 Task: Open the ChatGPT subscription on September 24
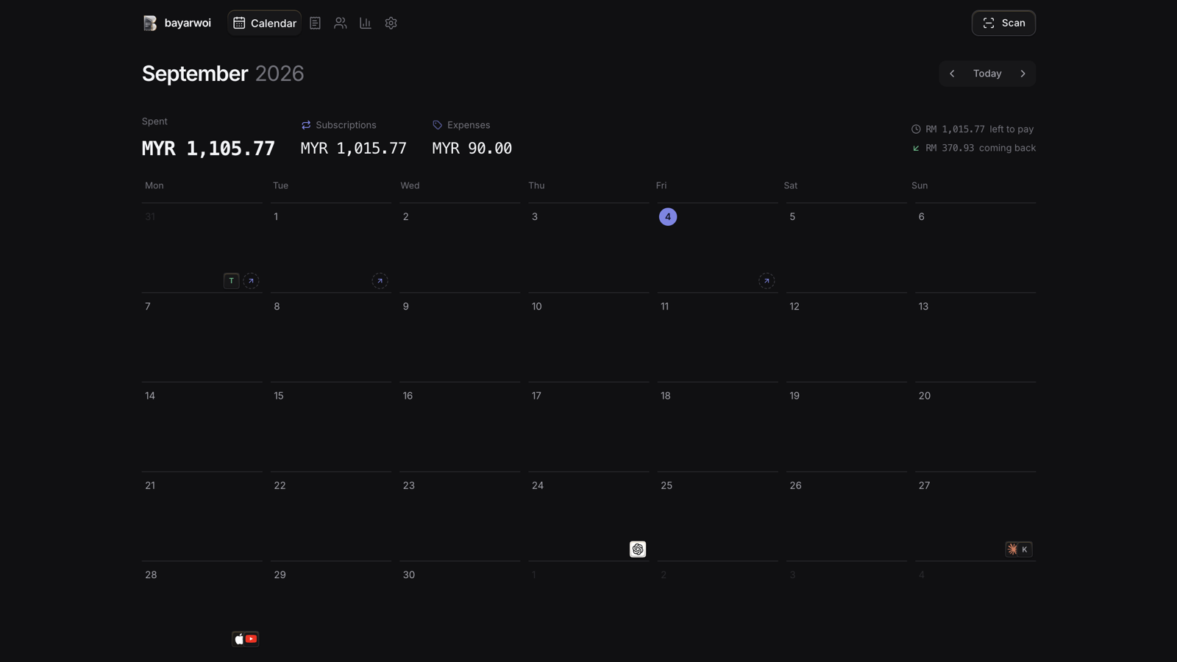[x=638, y=549]
